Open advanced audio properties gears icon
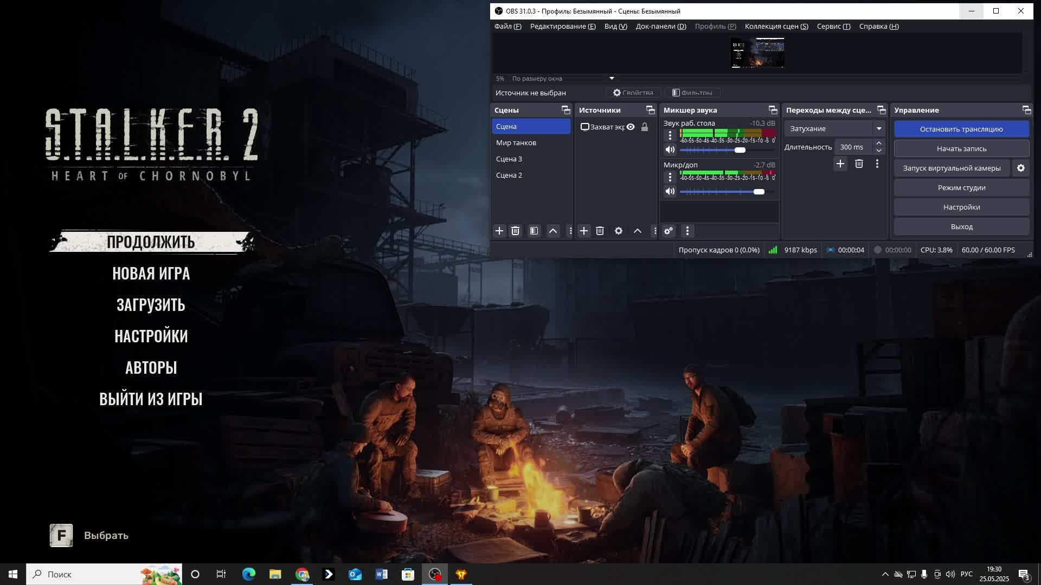The height and width of the screenshot is (585, 1041). (669, 231)
